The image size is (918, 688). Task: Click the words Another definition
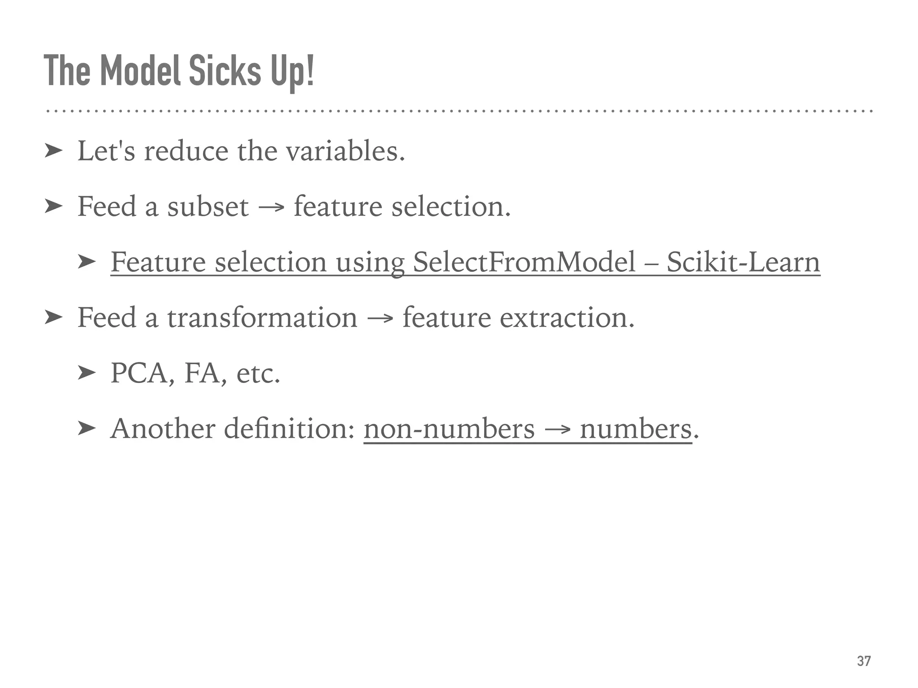pos(233,429)
